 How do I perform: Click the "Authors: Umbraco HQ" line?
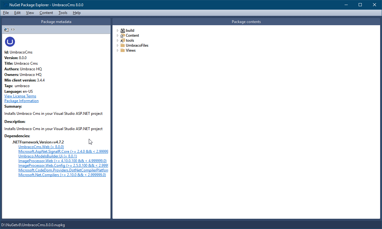pos(23,69)
